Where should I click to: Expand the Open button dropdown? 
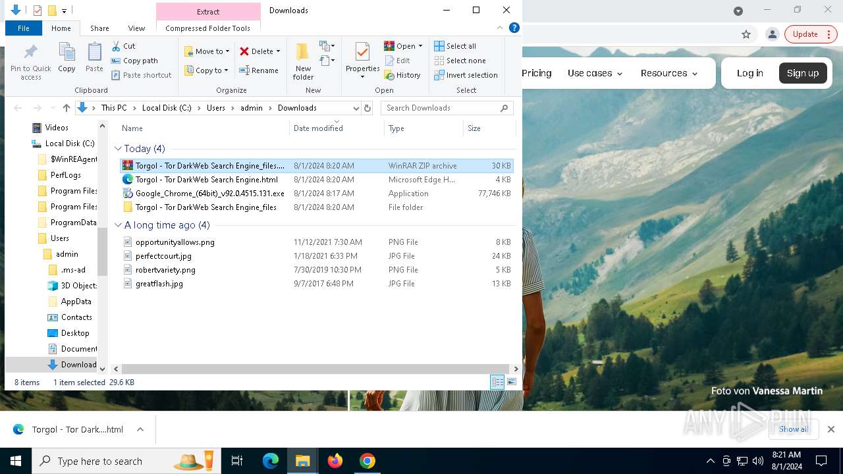coord(420,46)
